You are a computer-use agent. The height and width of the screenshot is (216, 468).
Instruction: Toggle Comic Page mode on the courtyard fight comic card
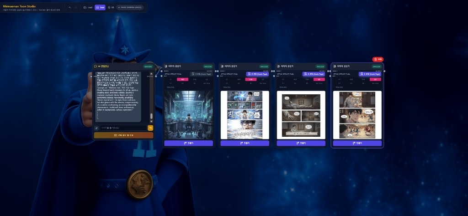point(370,74)
